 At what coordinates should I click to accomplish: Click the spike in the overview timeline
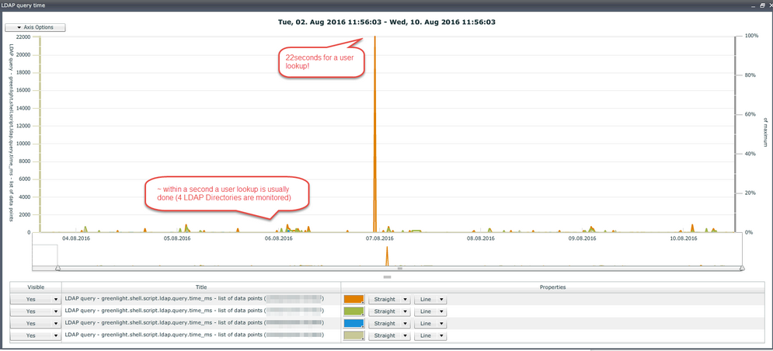pos(388,257)
